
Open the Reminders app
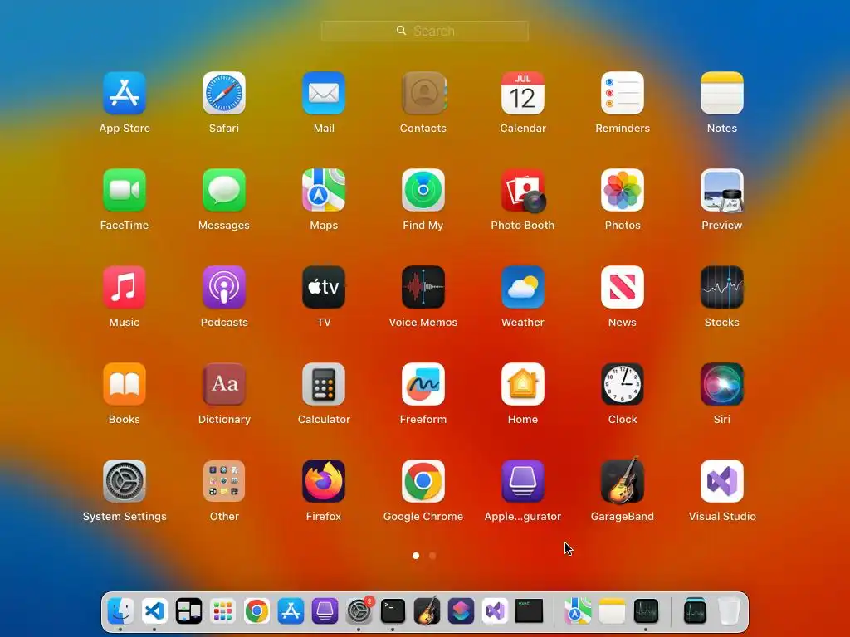coord(623,93)
